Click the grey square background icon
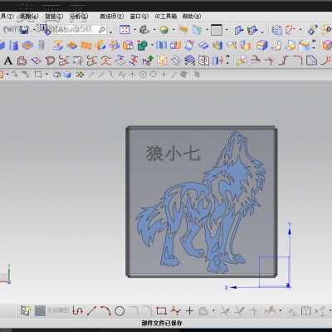332x332 pixels. pyautogui.click(x=217, y=30)
